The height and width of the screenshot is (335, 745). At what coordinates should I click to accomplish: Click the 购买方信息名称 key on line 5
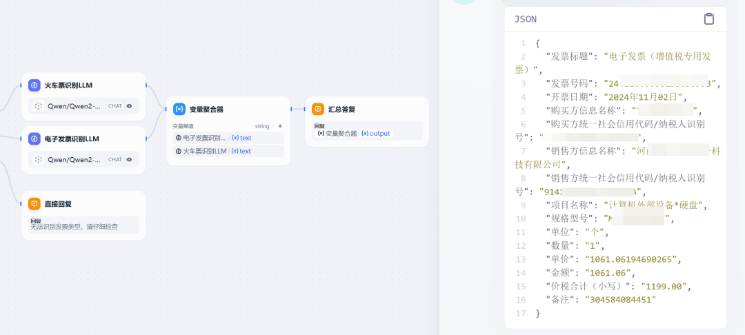[x=584, y=111]
